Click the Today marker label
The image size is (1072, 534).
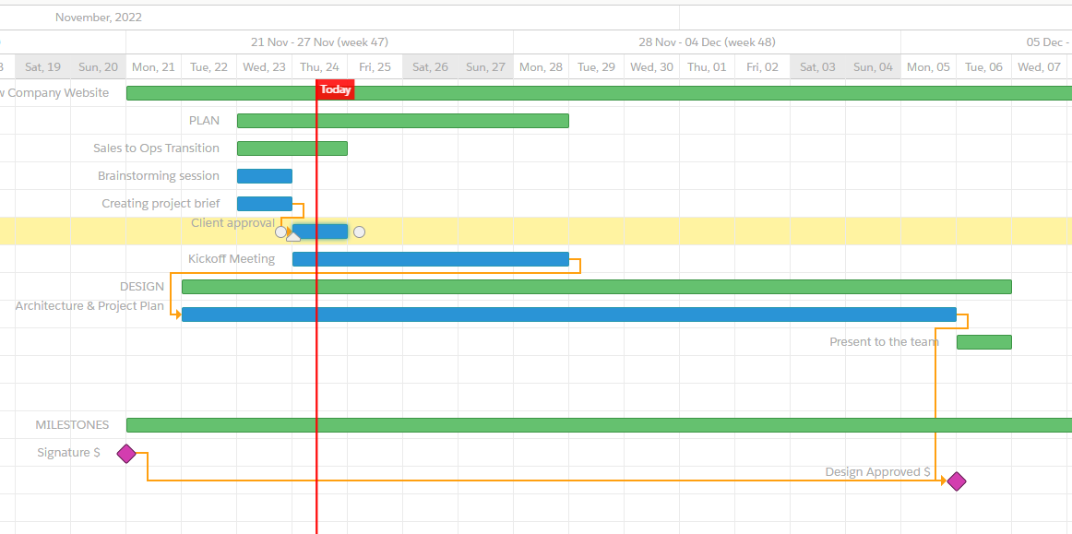pos(335,89)
